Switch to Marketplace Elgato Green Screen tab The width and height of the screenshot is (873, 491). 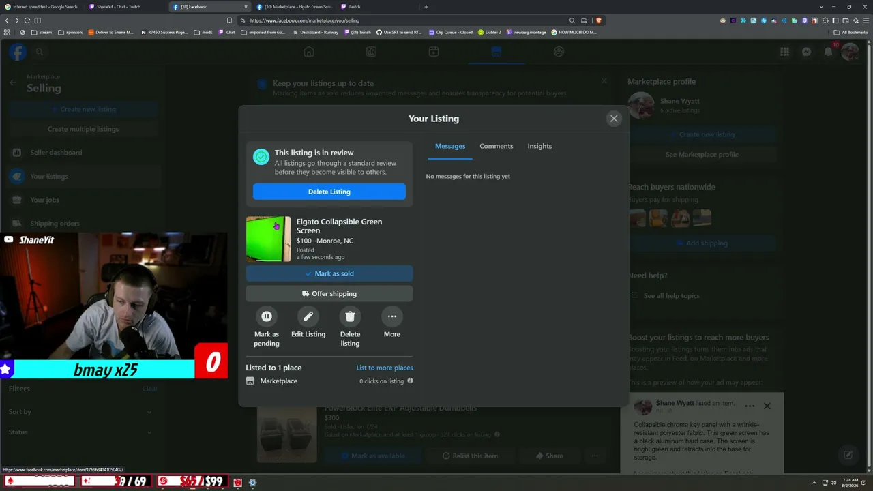(294, 7)
